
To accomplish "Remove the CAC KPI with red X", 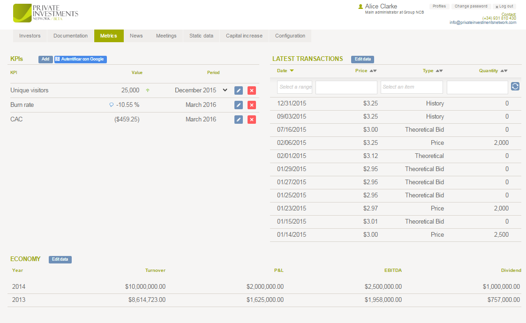I will 252,120.
